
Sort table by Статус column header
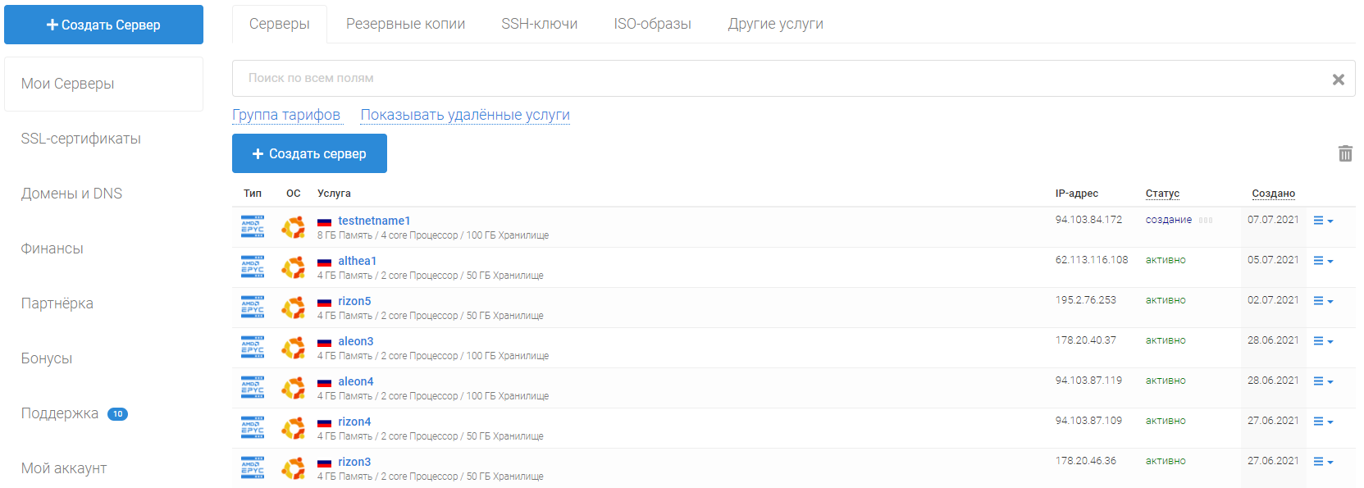tap(1161, 194)
